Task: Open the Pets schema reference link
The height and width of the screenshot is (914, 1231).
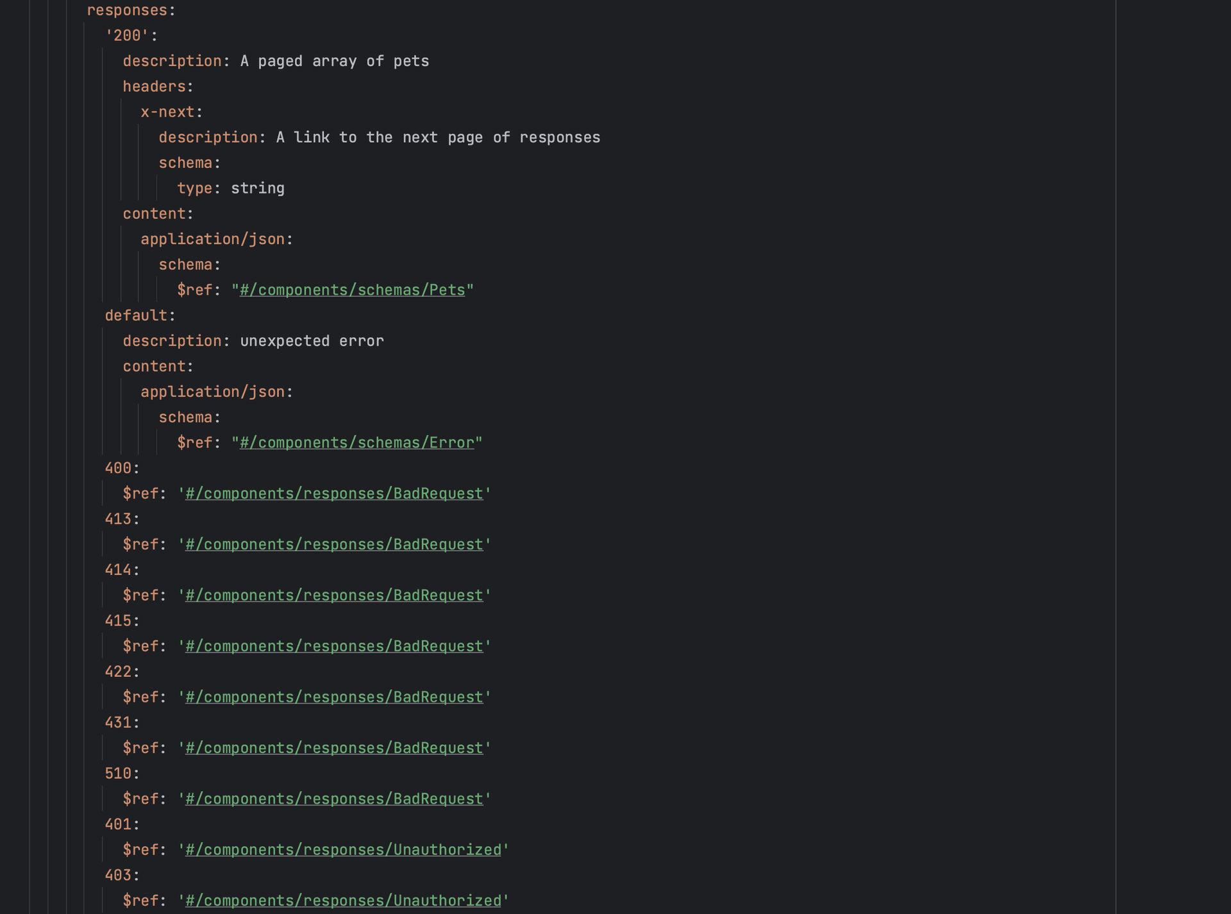Action: [x=352, y=290]
